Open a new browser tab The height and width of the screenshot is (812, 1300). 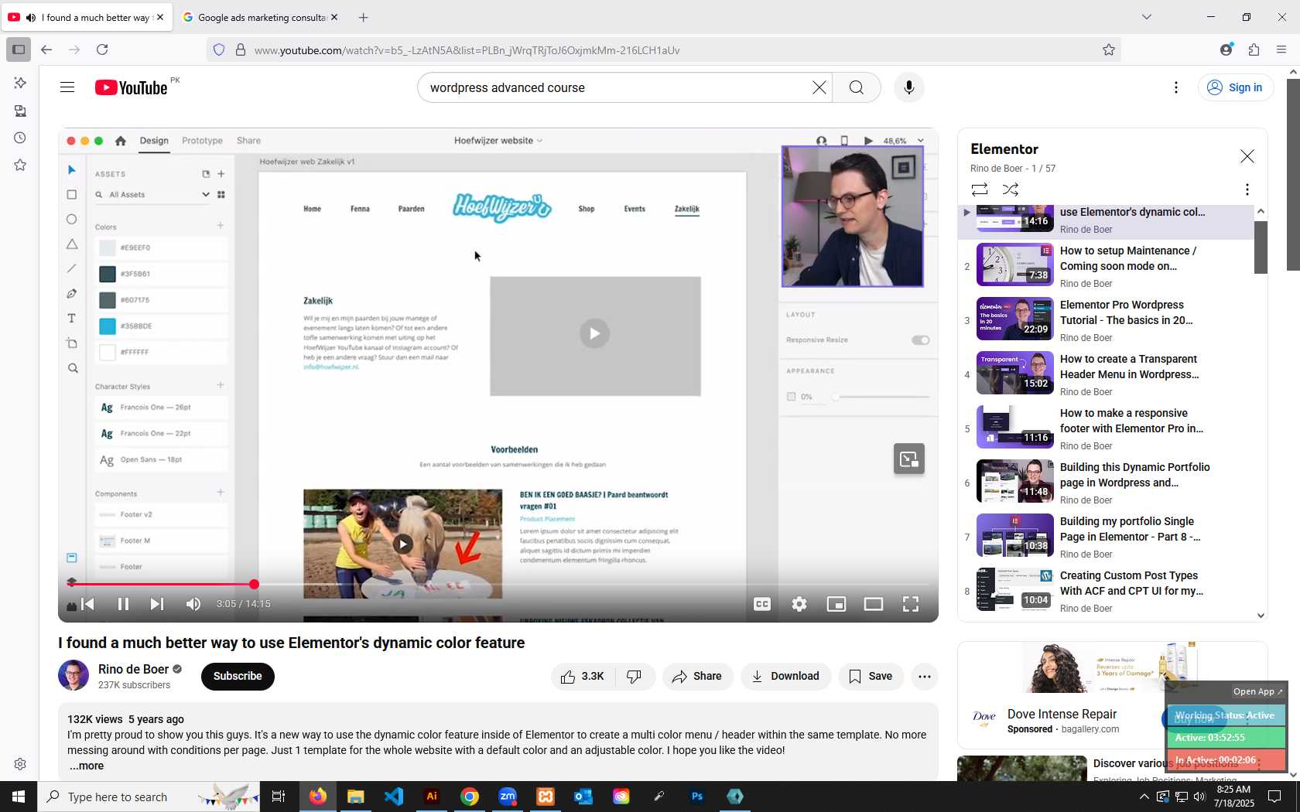[x=363, y=17]
